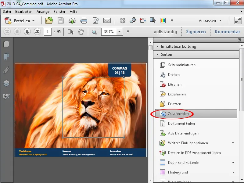This screenshot has height=183, width=244.
Task: Click Löschen to delete pages
Action: (x=171, y=84)
